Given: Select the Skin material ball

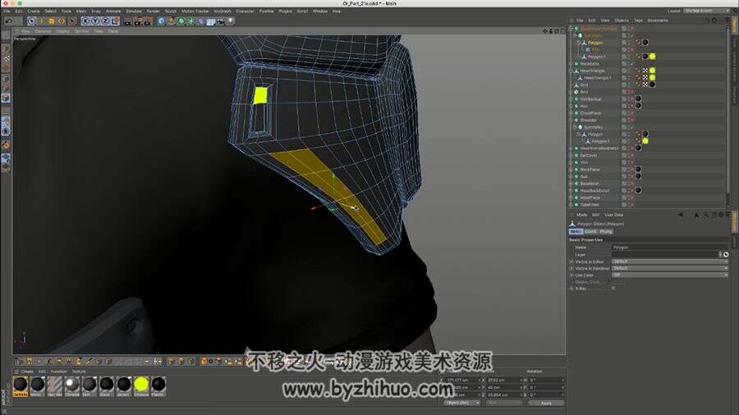Looking at the screenshot, I should [89, 385].
